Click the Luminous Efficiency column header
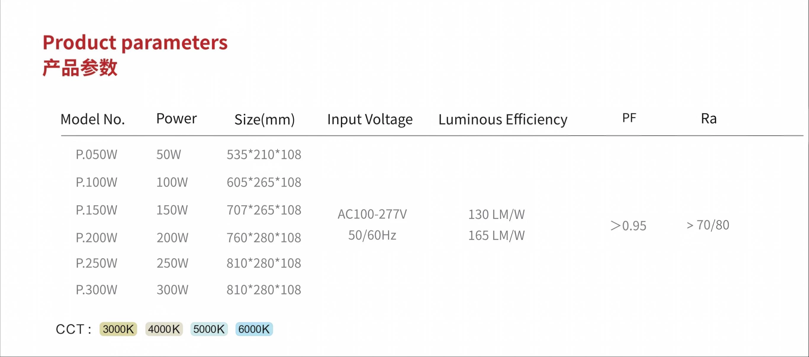This screenshot has height=357, width=809. [x=503, y=120]
